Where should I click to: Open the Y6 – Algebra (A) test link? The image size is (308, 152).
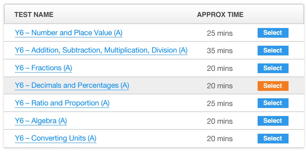(x=41, y=121)
